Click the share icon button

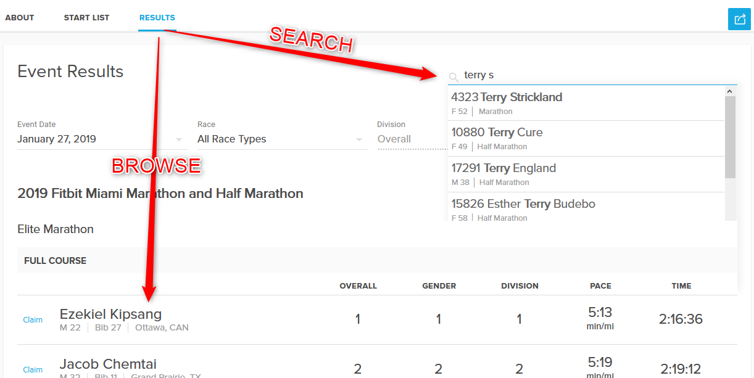739,18
